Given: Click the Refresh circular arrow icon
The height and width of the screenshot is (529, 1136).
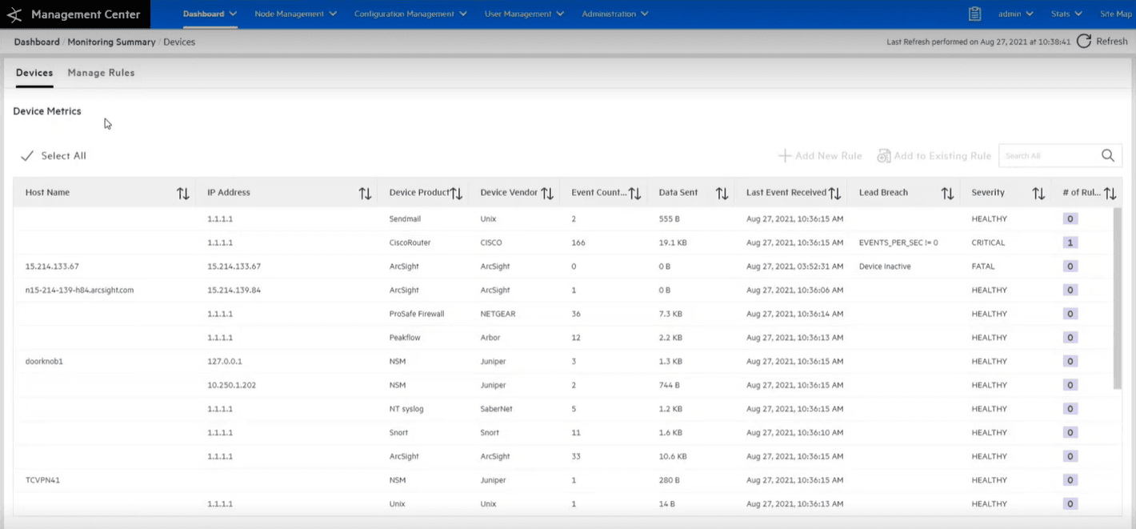Looking at the screenshot, I should (1084, 42).
